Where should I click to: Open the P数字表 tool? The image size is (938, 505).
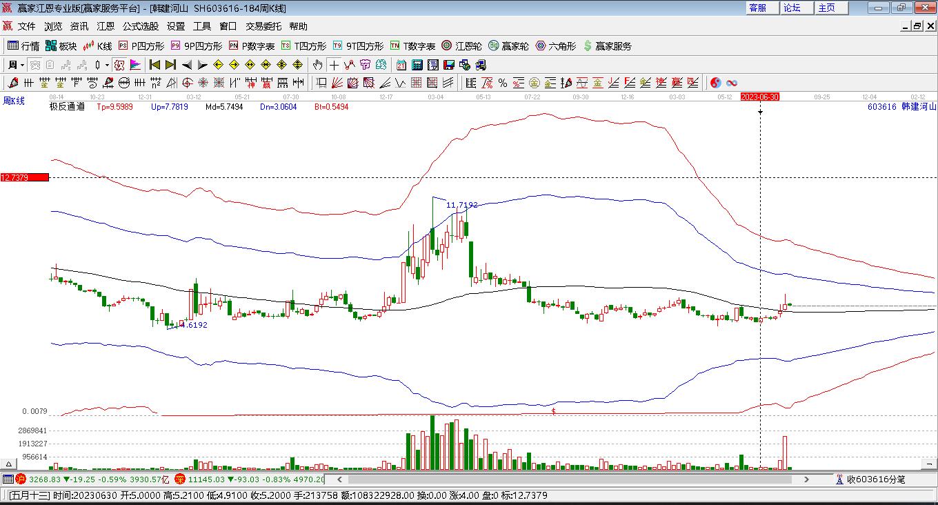click(x=252, y=46)
